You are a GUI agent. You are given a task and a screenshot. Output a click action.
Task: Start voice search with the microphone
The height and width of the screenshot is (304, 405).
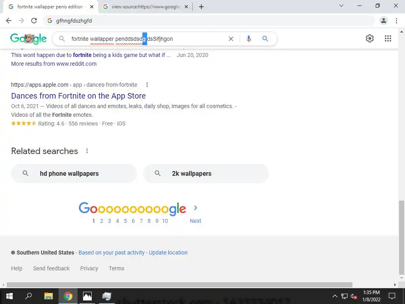click(x=249, y=39)
